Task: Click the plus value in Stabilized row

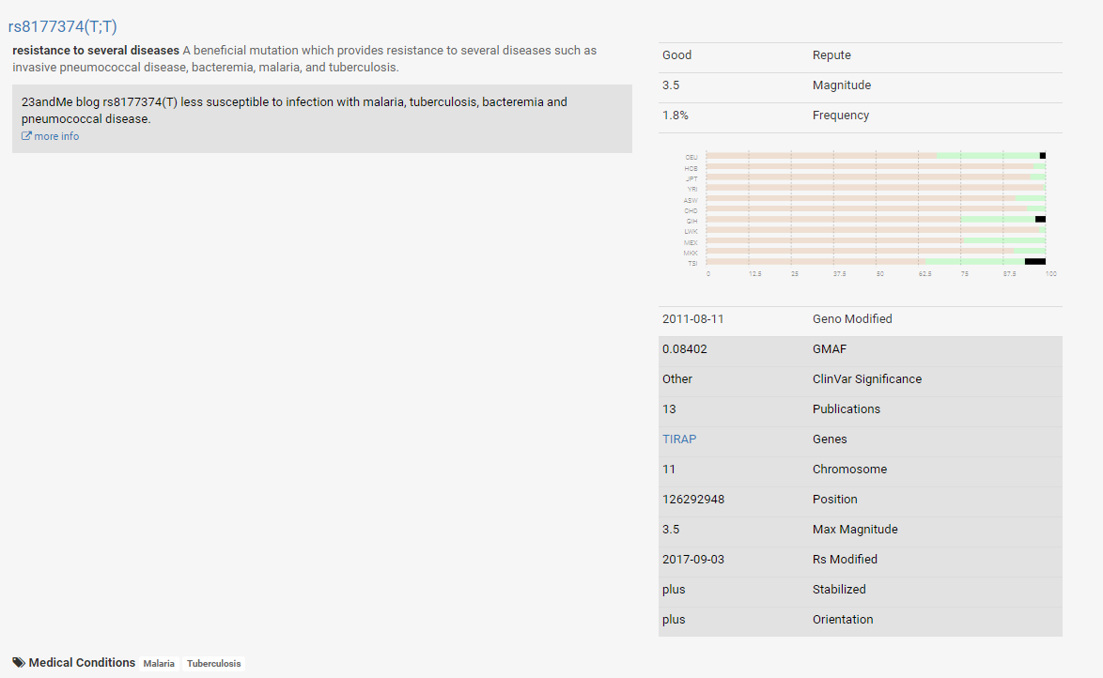Action: coord(674,590)
